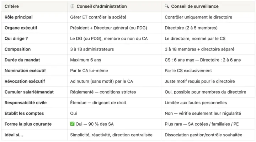Click cell 'Le directoire, nommé par le CS'

point(195,38)
